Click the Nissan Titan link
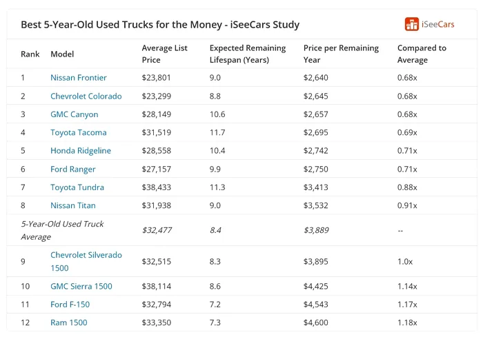Screen dimensions: 483x339 tap(72, 205)
